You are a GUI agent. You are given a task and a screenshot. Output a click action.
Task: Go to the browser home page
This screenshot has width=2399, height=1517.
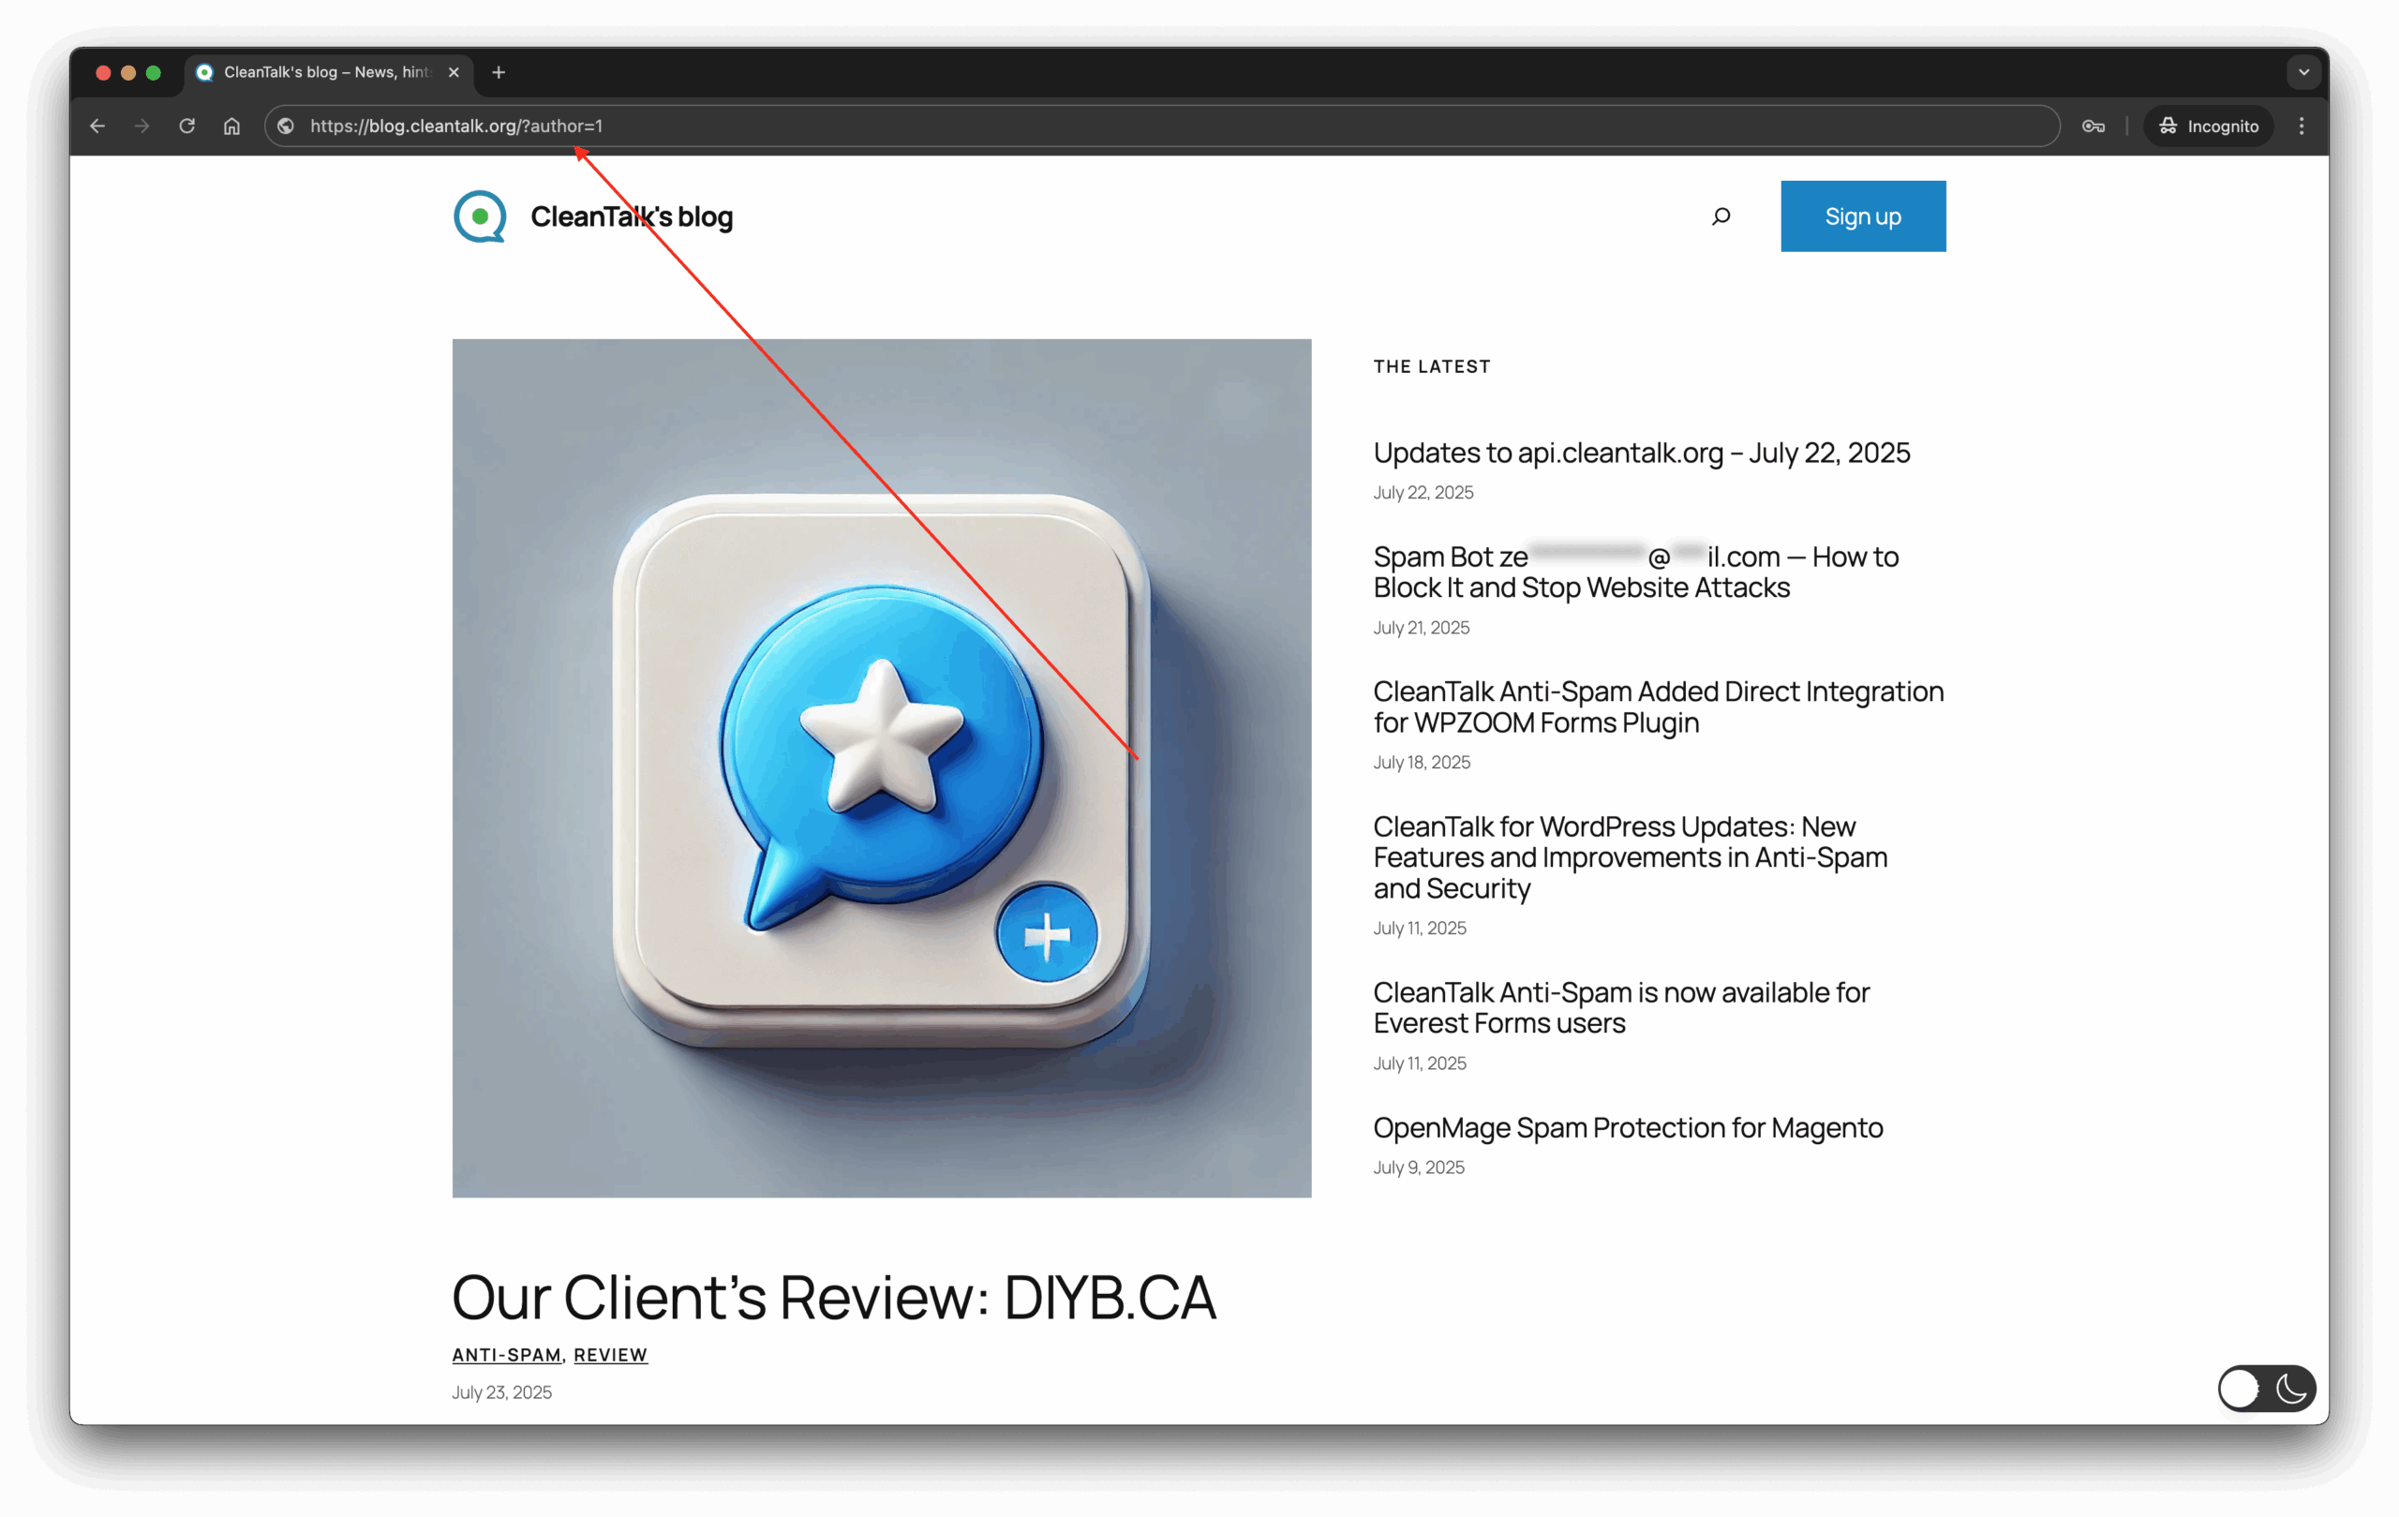pyautogui.click(x=232, y=126)
